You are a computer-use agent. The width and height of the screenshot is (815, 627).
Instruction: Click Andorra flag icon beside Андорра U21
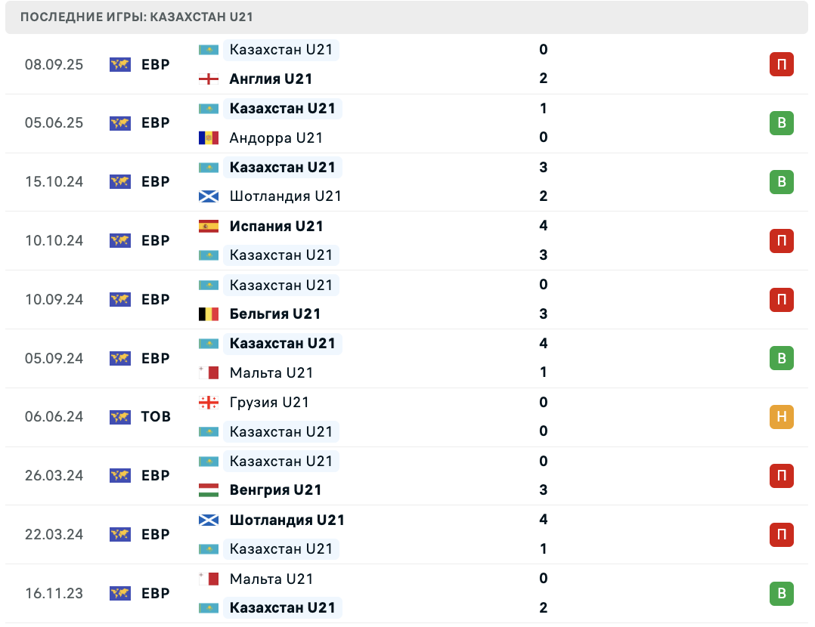209,137
